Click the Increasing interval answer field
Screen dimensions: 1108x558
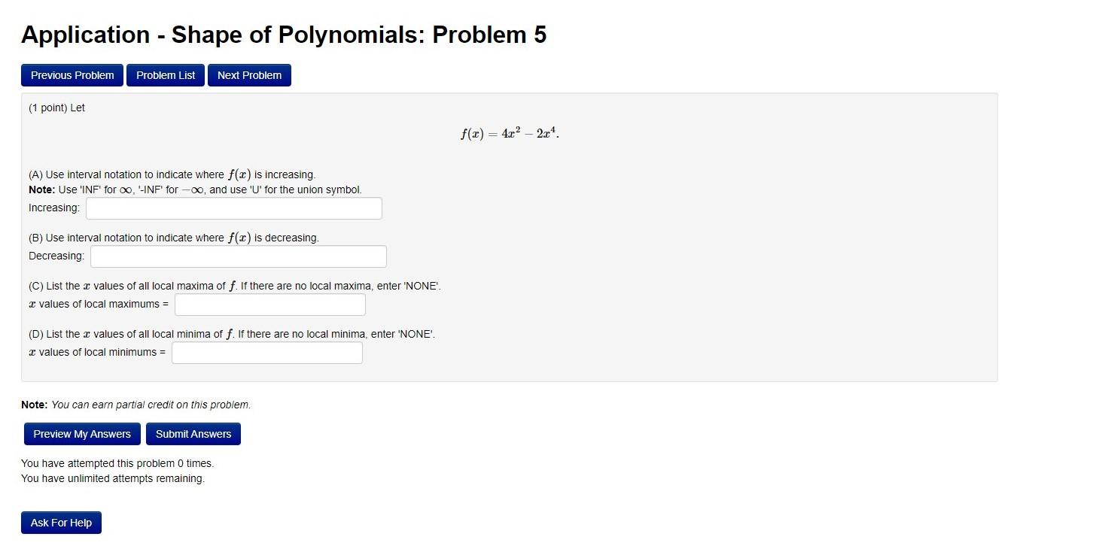(233, 208)
